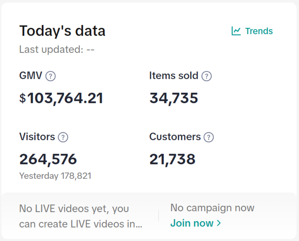Click the question mark next to Visitors
This screenshot has height=241, width=299.
[63, 137]
